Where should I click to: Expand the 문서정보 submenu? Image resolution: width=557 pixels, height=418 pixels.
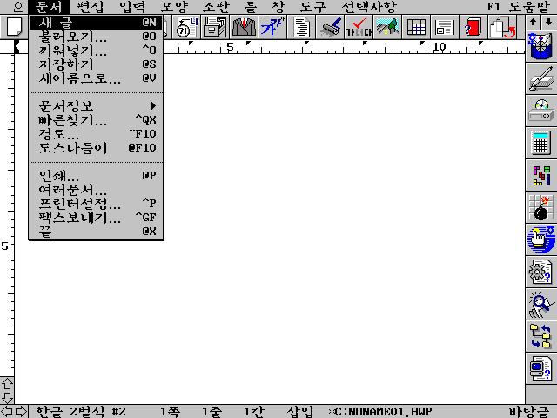(x=96, y=105)
